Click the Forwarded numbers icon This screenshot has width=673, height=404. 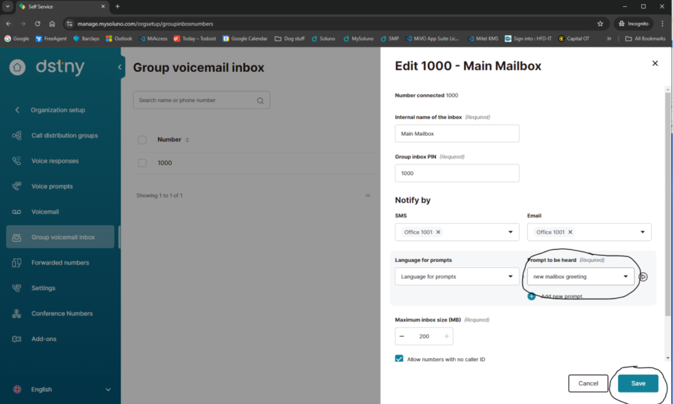[17, 263]
